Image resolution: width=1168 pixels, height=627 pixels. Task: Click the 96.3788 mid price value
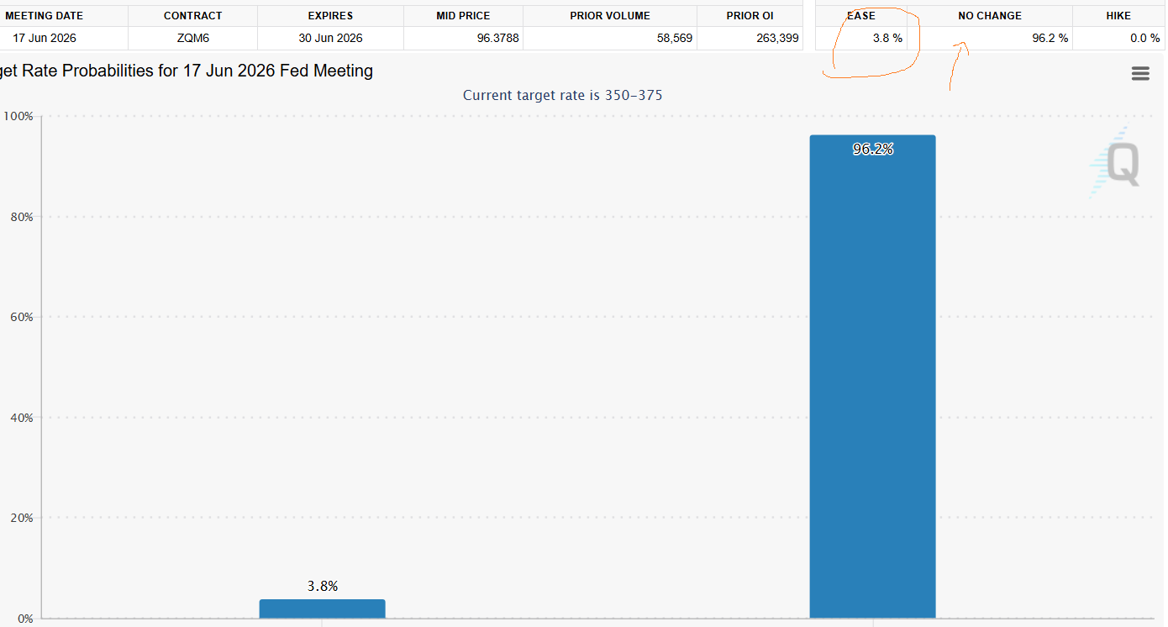(497, 38)
